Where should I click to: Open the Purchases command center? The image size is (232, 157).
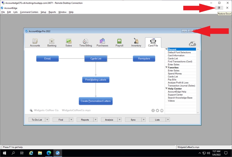pos(102,42)
